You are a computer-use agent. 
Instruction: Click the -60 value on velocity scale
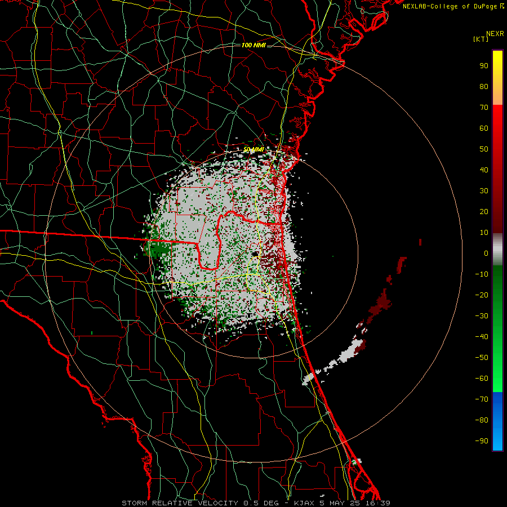pyautogui.click(x=482, y=379)
